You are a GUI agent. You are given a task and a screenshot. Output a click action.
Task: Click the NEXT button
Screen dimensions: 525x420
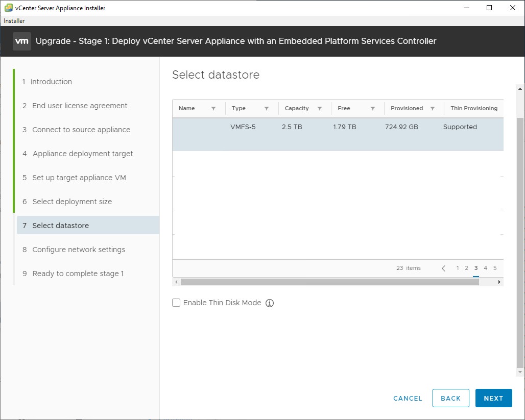click(x=493, y=398)
